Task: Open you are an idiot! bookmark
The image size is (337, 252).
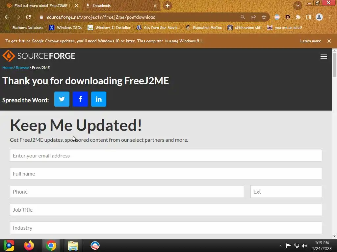Action: click(x=285, y=28)
